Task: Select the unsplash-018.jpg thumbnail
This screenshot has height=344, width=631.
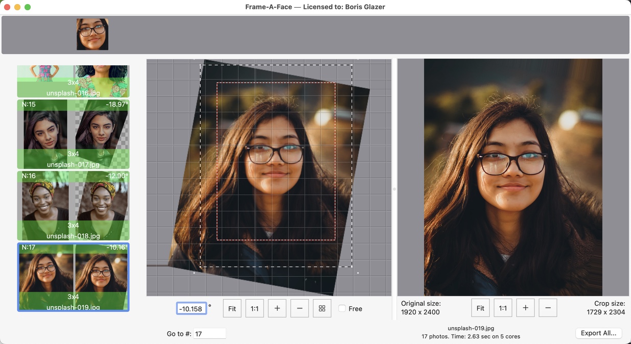Action: (x=73, y=205)
